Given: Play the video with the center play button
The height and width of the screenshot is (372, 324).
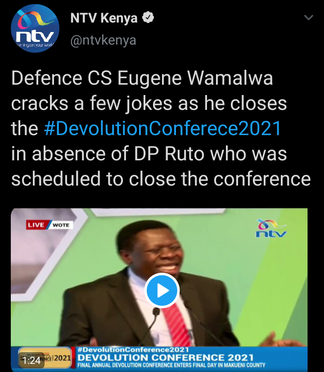Looking at the screenshot, I should (162, 290).
